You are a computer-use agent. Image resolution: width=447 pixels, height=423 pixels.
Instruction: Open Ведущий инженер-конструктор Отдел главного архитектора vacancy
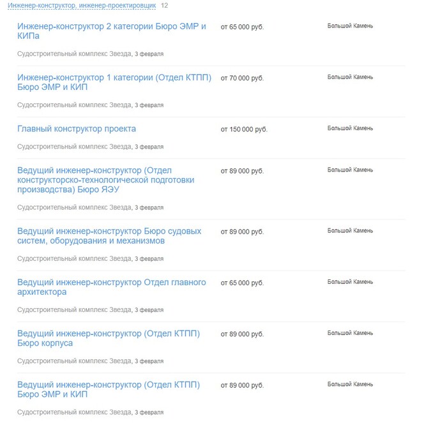tap(111, 287)
